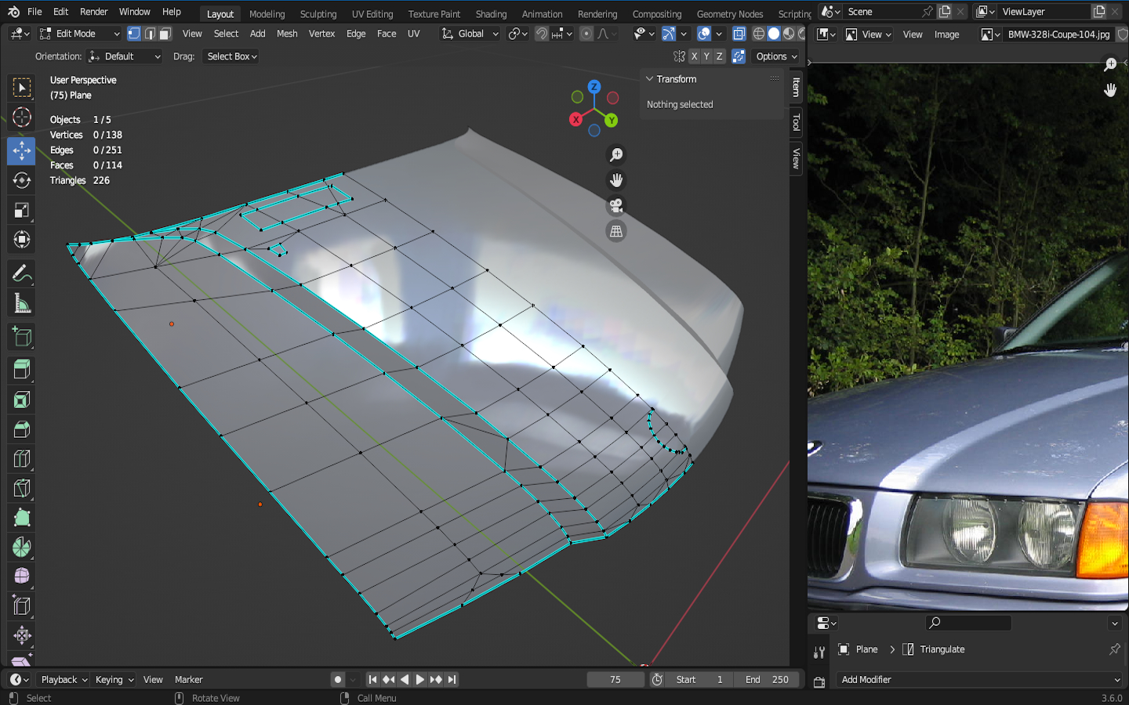The width and height of the screenshot is (1129, 705).
Task: Toggle auto keying record button
Action: 338,680
